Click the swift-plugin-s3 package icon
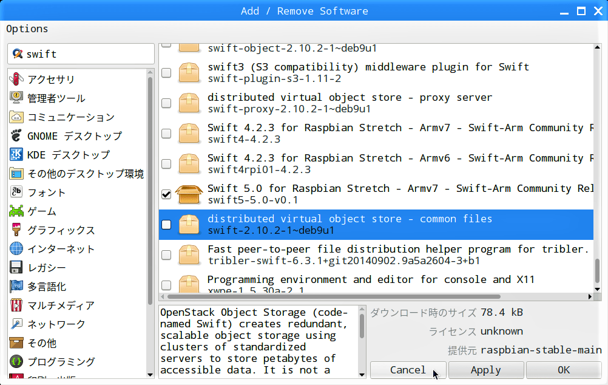The image size is (608, 385). pyautogui.click(x=189, y=73)
